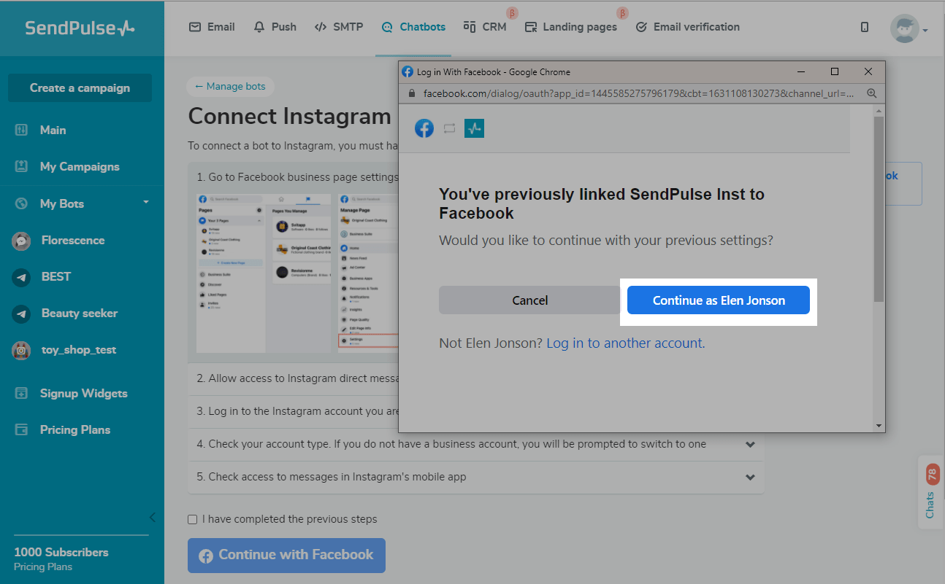The image size is (945, 584).
Task: Open the BEST Telegram bot
Action: pyautogui.click(x=56, y=277)
